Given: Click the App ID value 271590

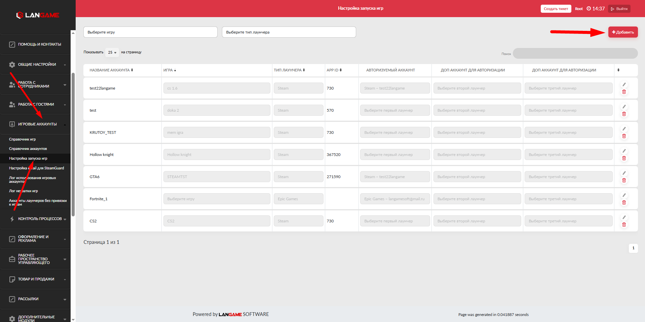Looking at the screenshot, I should 334,177.
